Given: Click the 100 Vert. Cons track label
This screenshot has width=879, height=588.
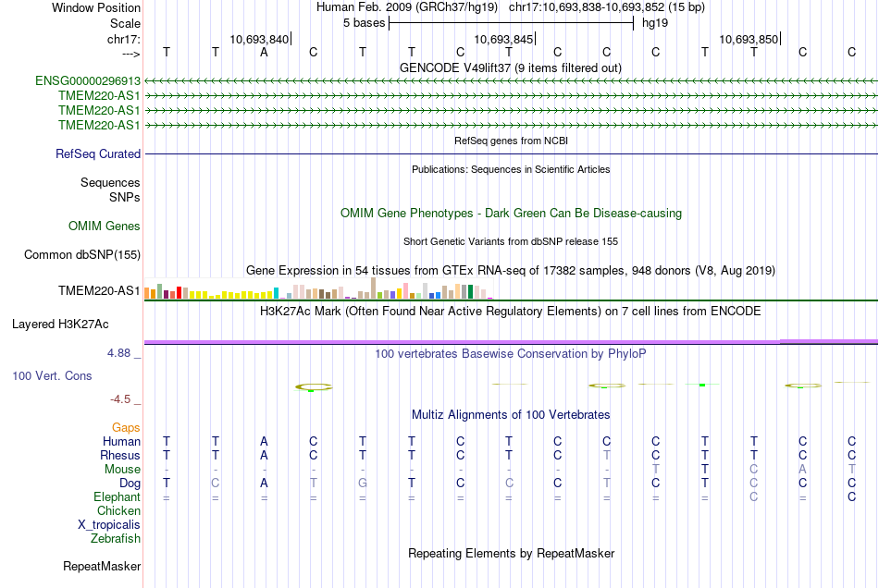Looking at the screenshot, I should click(x=52, y=375).
